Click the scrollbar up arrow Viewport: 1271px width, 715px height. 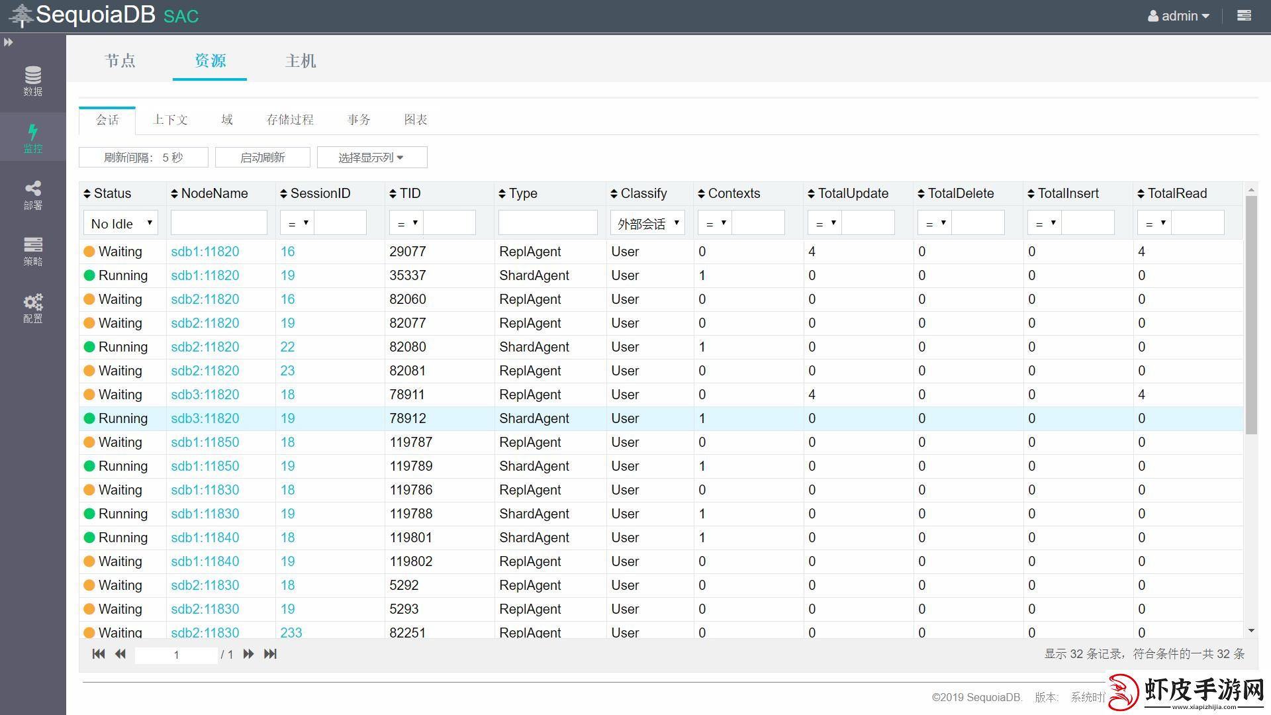1251,190
